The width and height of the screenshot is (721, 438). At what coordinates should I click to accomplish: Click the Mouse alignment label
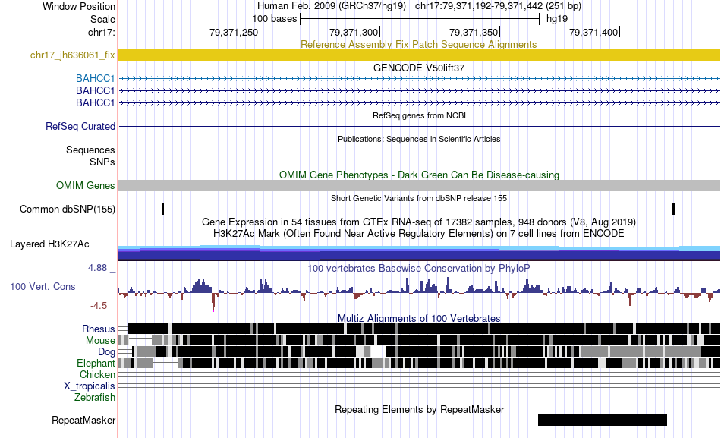tap(100, 341)
